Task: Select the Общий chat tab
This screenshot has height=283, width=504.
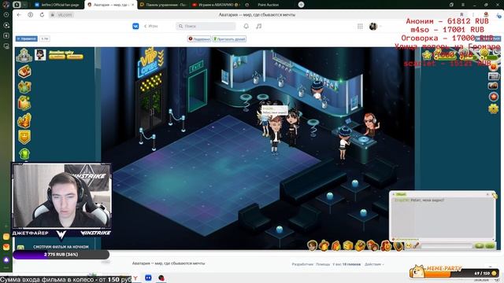Action: (401, 194)
